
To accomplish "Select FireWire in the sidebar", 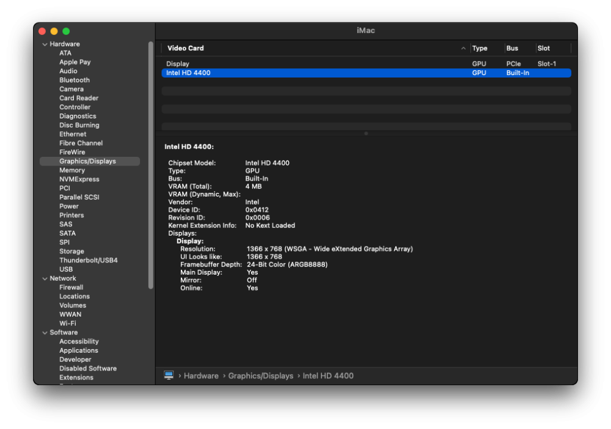I will click(72, 152).
